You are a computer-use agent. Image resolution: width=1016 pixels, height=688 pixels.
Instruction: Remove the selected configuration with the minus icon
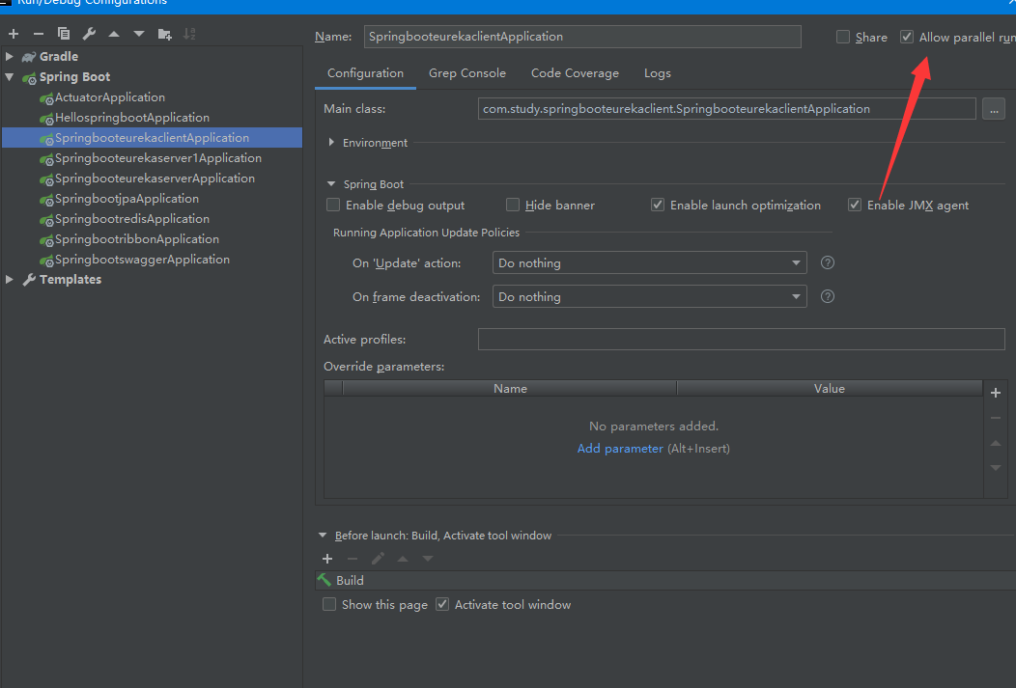39,34
